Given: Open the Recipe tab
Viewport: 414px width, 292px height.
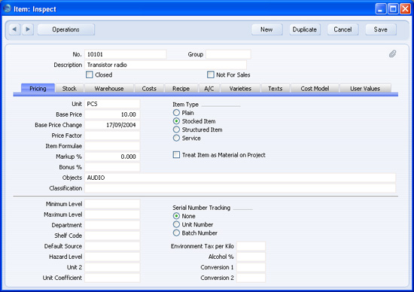Looking at the screenshot, I should (181, 89).
